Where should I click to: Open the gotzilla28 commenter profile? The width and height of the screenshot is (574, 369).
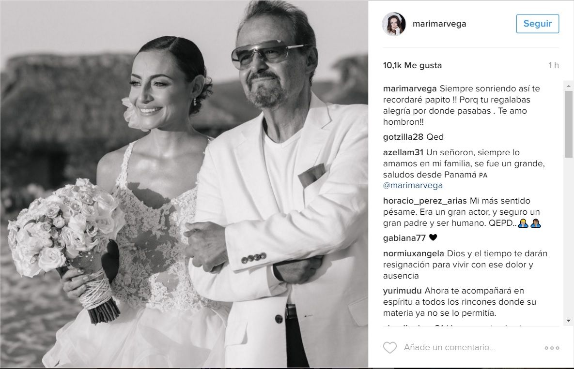pyautogui.click(x=403, y=137)
